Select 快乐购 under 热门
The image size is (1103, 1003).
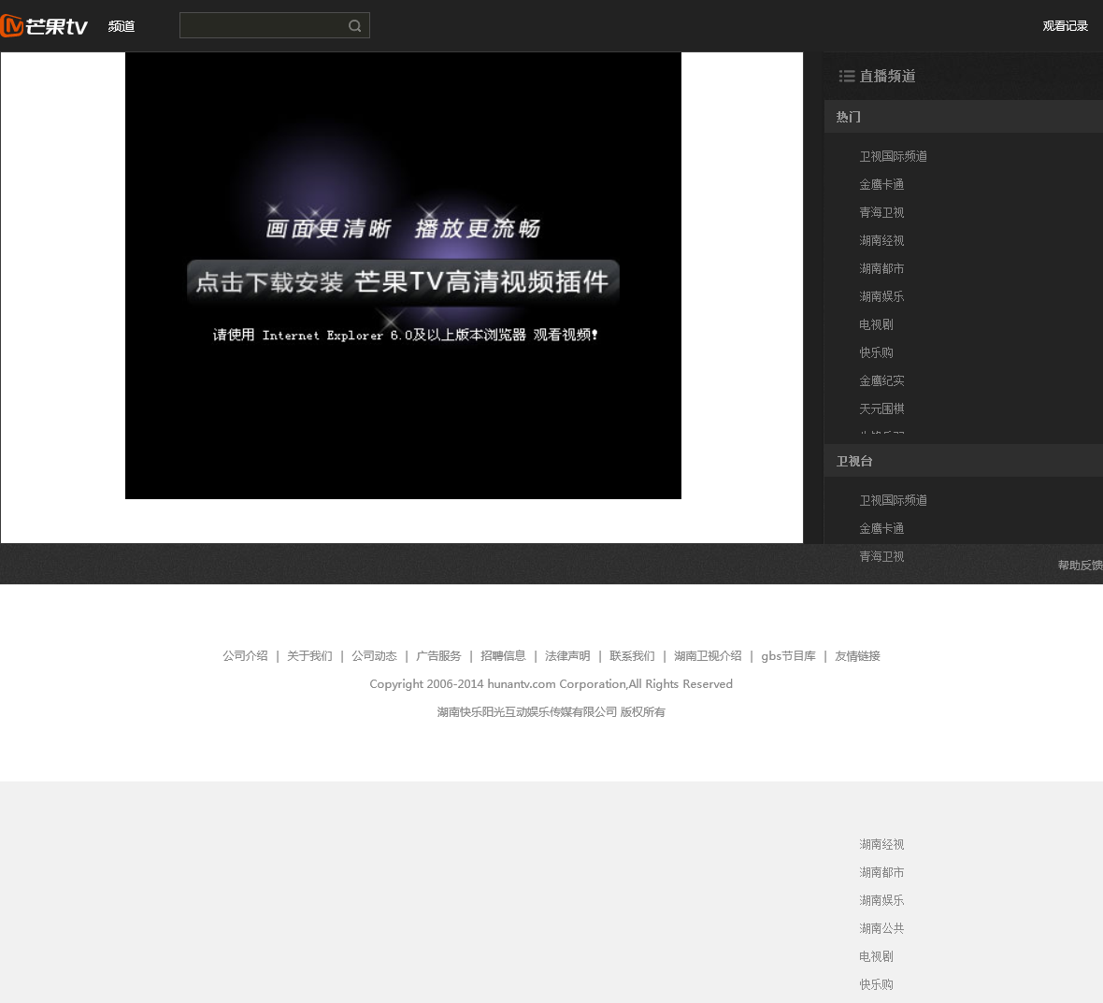(x=876, y=353)
